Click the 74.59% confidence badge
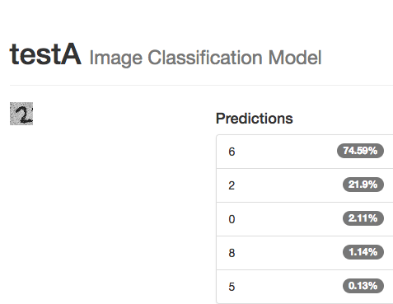The width and height of the screenshot is (393, 304). pyautogui.click(x=360, y=151)
